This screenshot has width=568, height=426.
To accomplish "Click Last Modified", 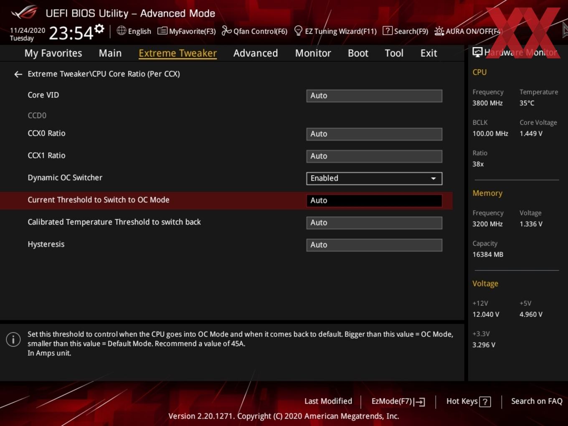I will click(x=328, y=401).
